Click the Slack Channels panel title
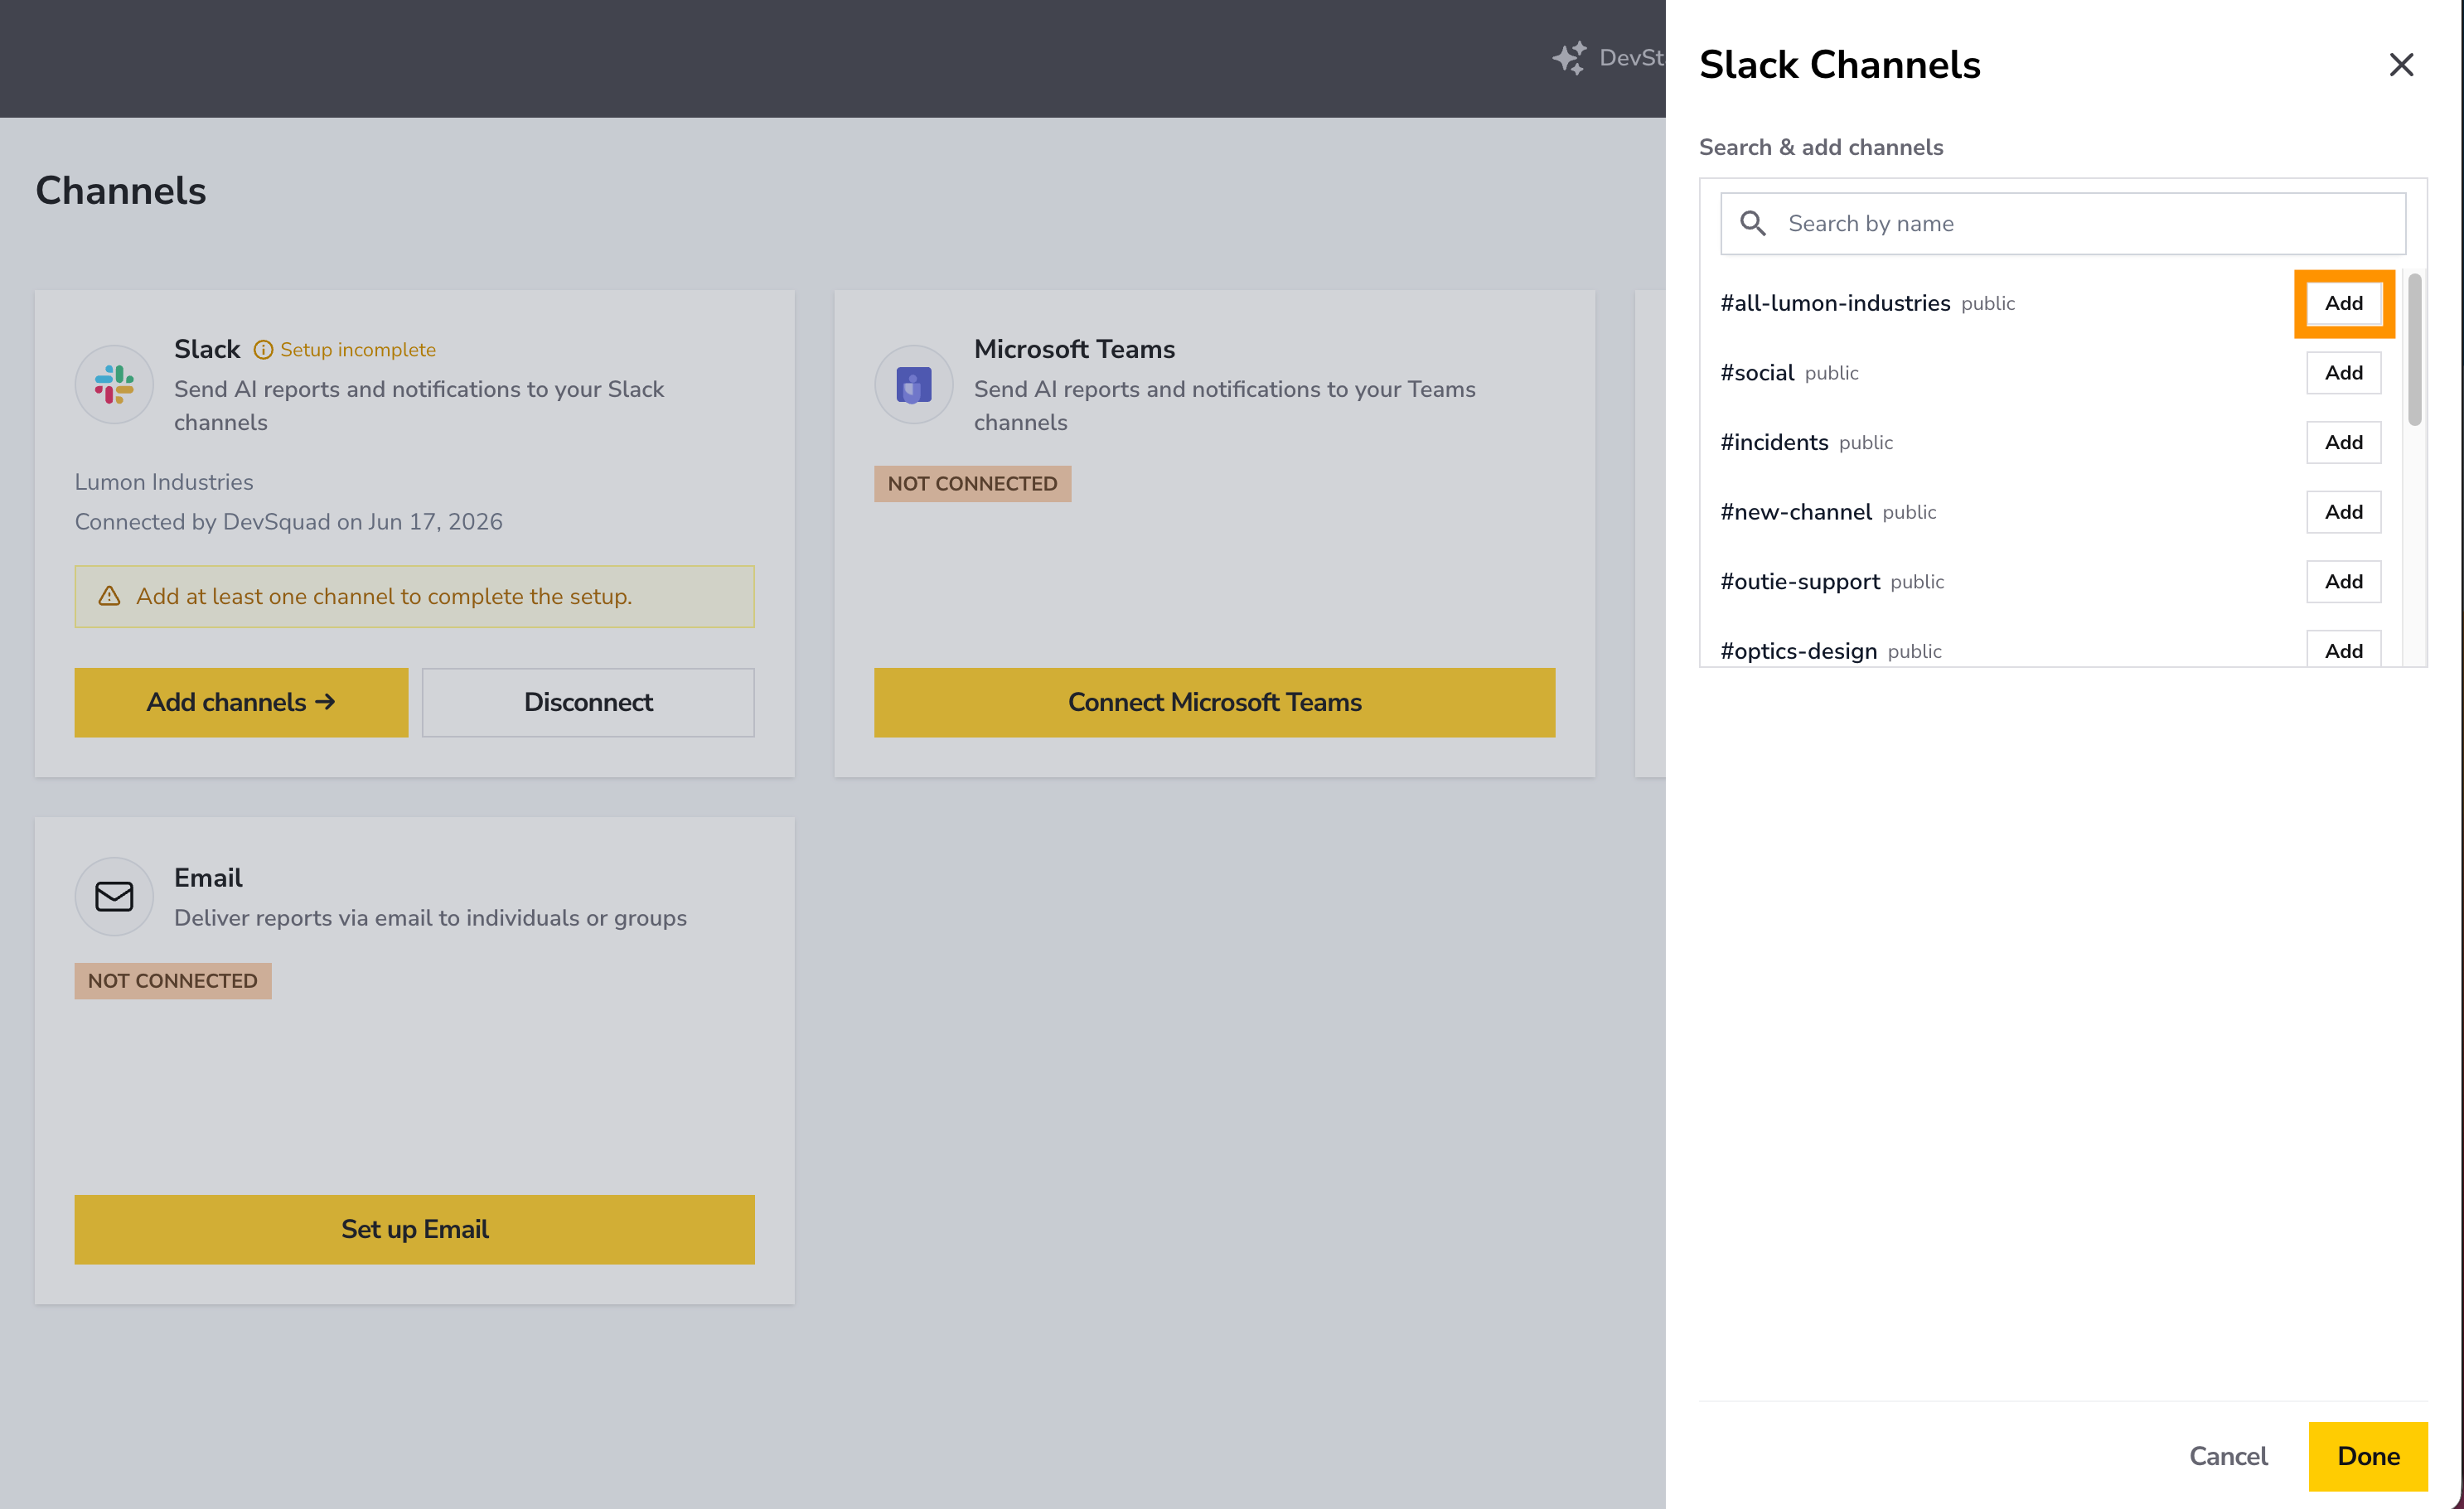The height and width of the screenshot is (1509, 2464). click(x=1839, y=65)
